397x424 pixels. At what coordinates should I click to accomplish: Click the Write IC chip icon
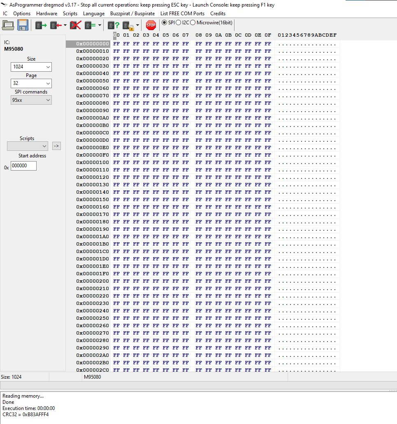[x=56, y=26]
